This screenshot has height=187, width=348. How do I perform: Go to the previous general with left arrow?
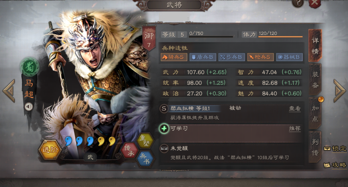point(9,91)
